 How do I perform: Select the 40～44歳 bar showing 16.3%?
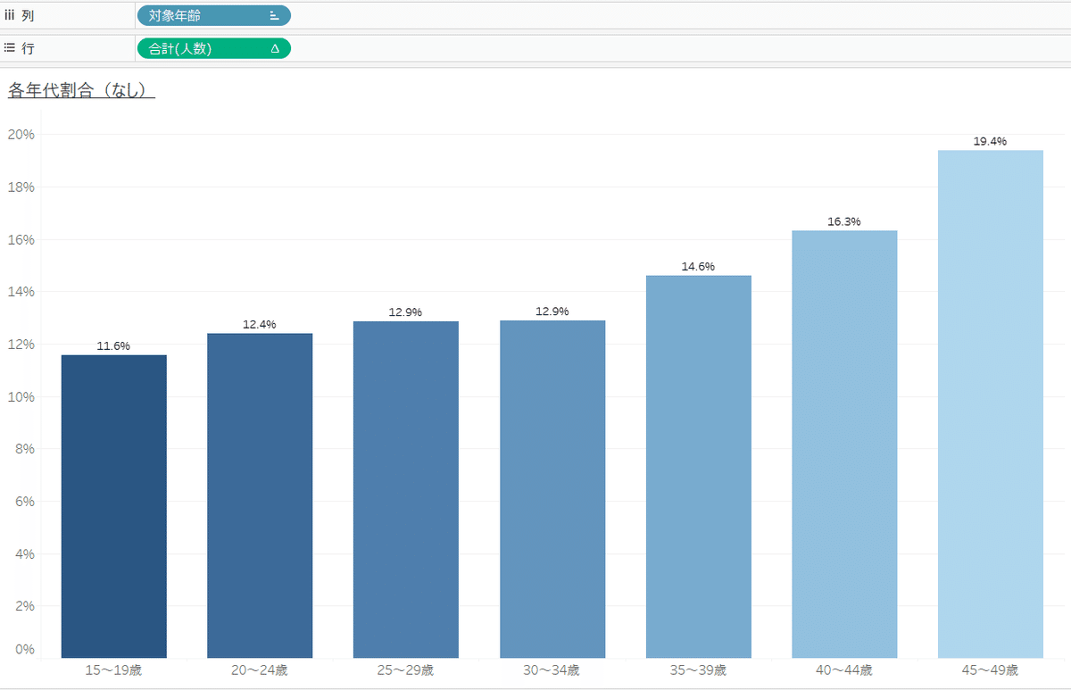[x=844, y=442]
